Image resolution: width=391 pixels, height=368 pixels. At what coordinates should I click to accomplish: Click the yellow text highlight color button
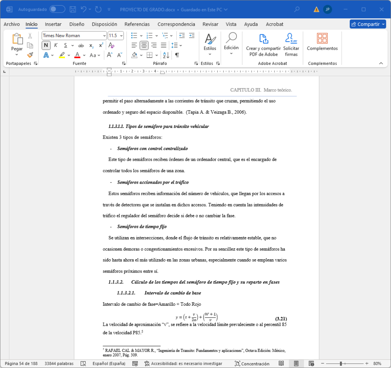(x=62, y=55)
